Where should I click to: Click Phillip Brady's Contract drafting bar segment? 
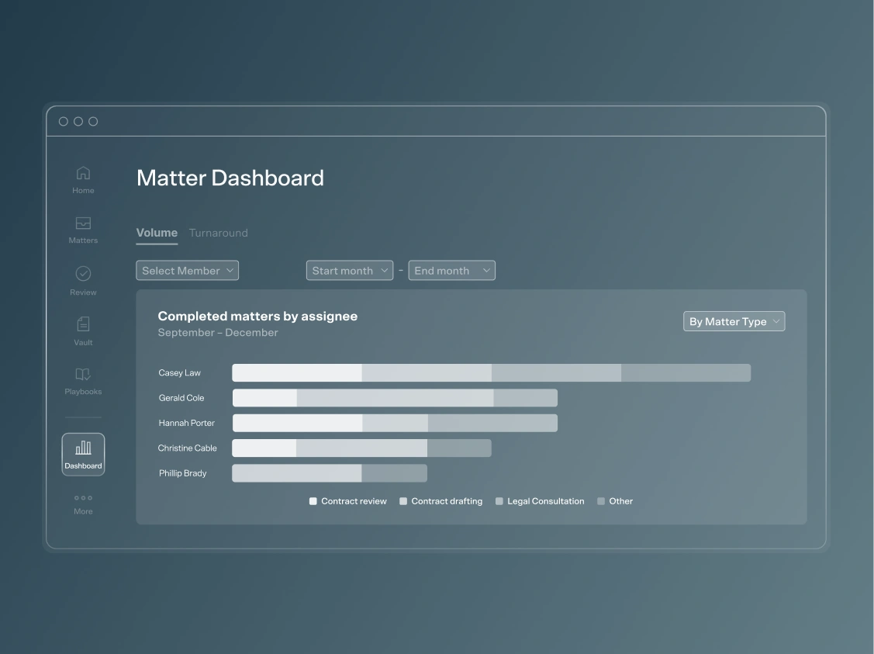(x=297, y=473)
